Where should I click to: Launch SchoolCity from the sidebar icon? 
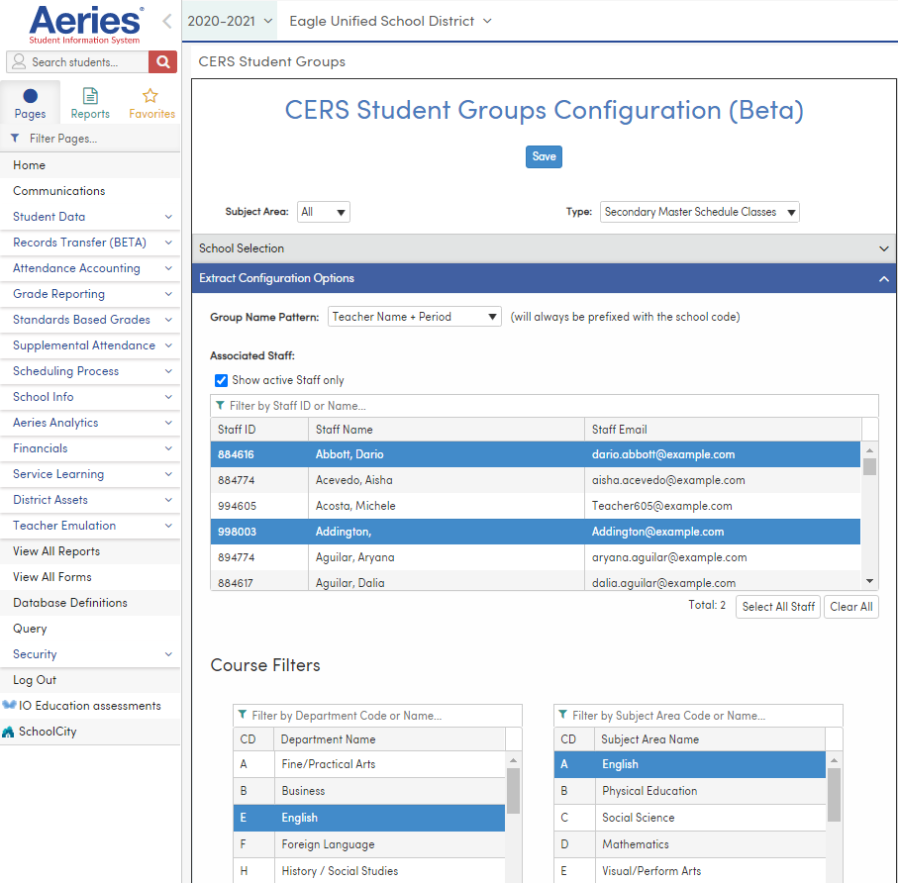50,731
